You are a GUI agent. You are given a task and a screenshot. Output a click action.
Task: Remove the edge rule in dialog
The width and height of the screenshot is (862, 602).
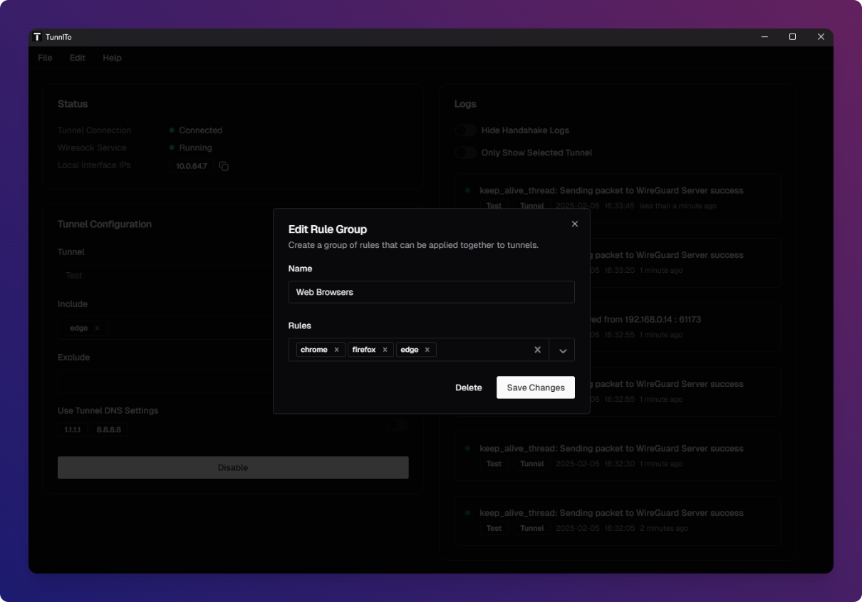point(427,350)
